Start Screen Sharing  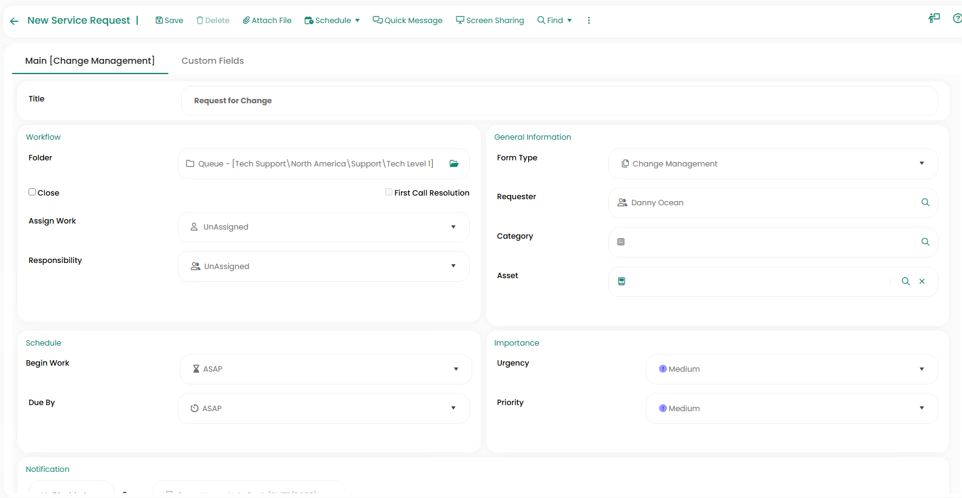click(x=490, y=21)
